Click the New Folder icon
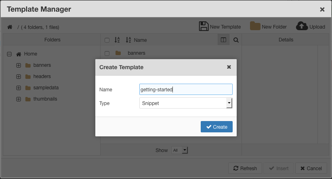This screenshot has width=332, height=179. click(255, 26)
